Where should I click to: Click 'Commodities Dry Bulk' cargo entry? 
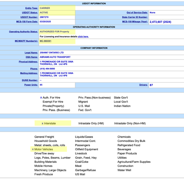pos(131,141)
